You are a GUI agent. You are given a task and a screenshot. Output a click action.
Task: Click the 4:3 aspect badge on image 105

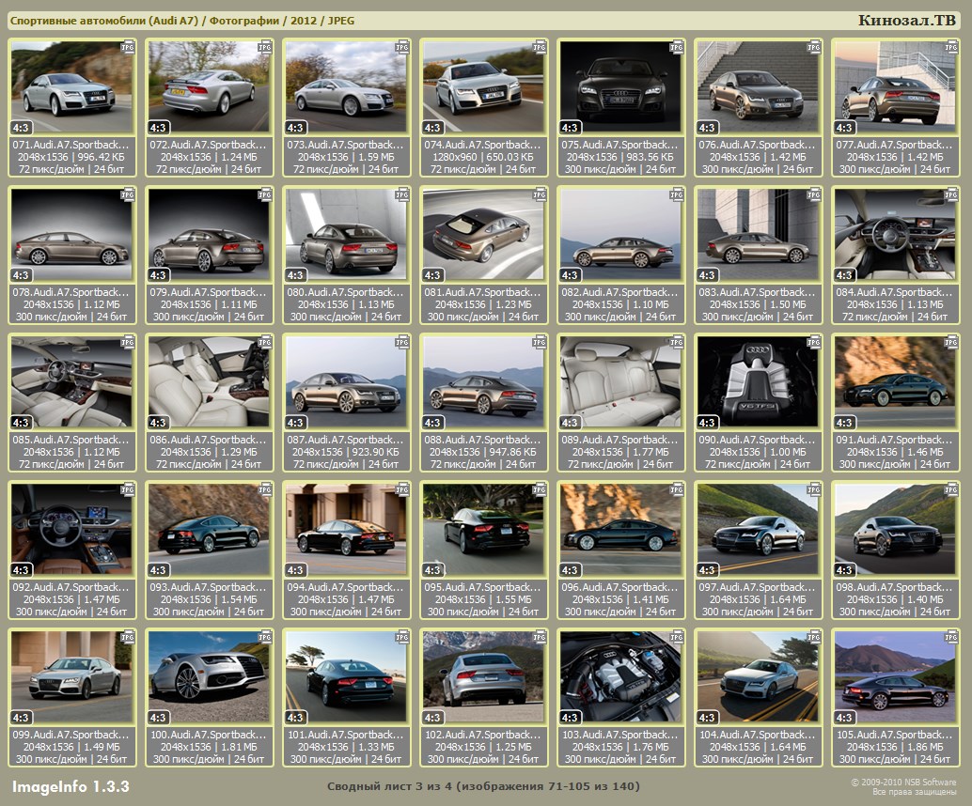click(x=844, y=718)
